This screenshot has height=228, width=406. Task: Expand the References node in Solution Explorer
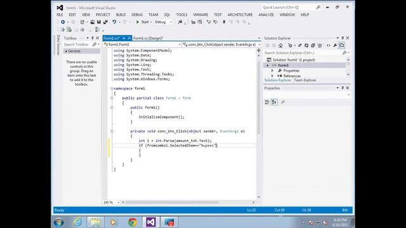[272, 76]
